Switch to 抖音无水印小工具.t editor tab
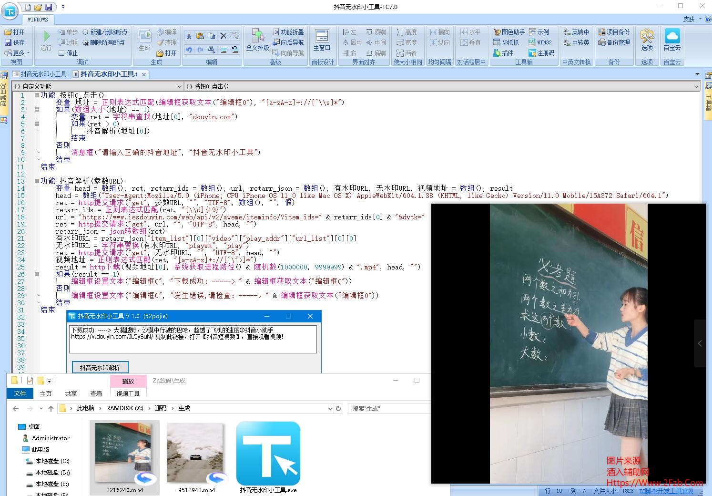Screen dimensions: 712x496 point(109,74)
